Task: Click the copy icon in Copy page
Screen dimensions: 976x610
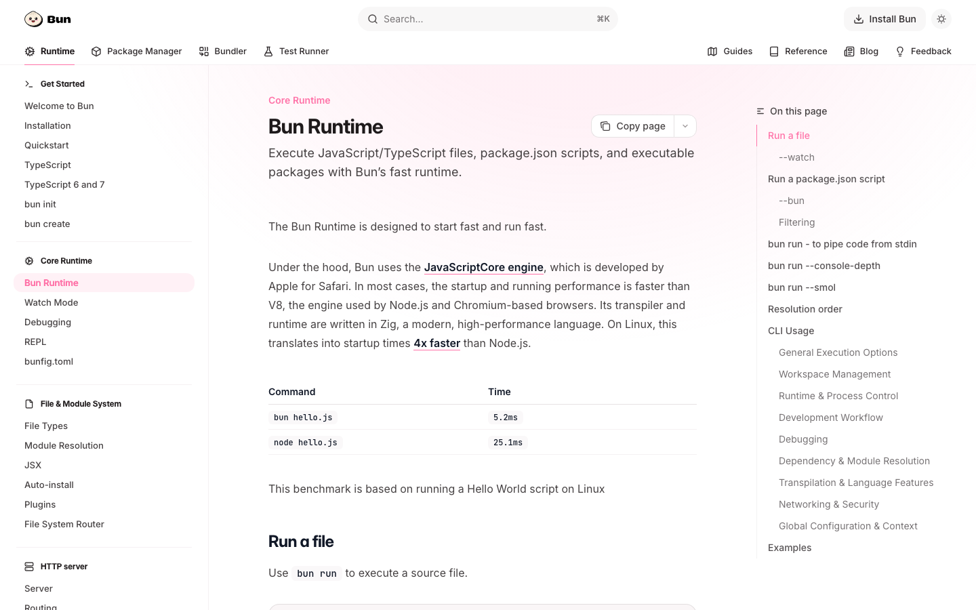Action: point(605,126)
